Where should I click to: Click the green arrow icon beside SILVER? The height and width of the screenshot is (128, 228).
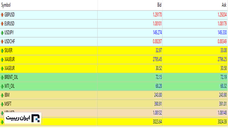click(x=2, y=51)
